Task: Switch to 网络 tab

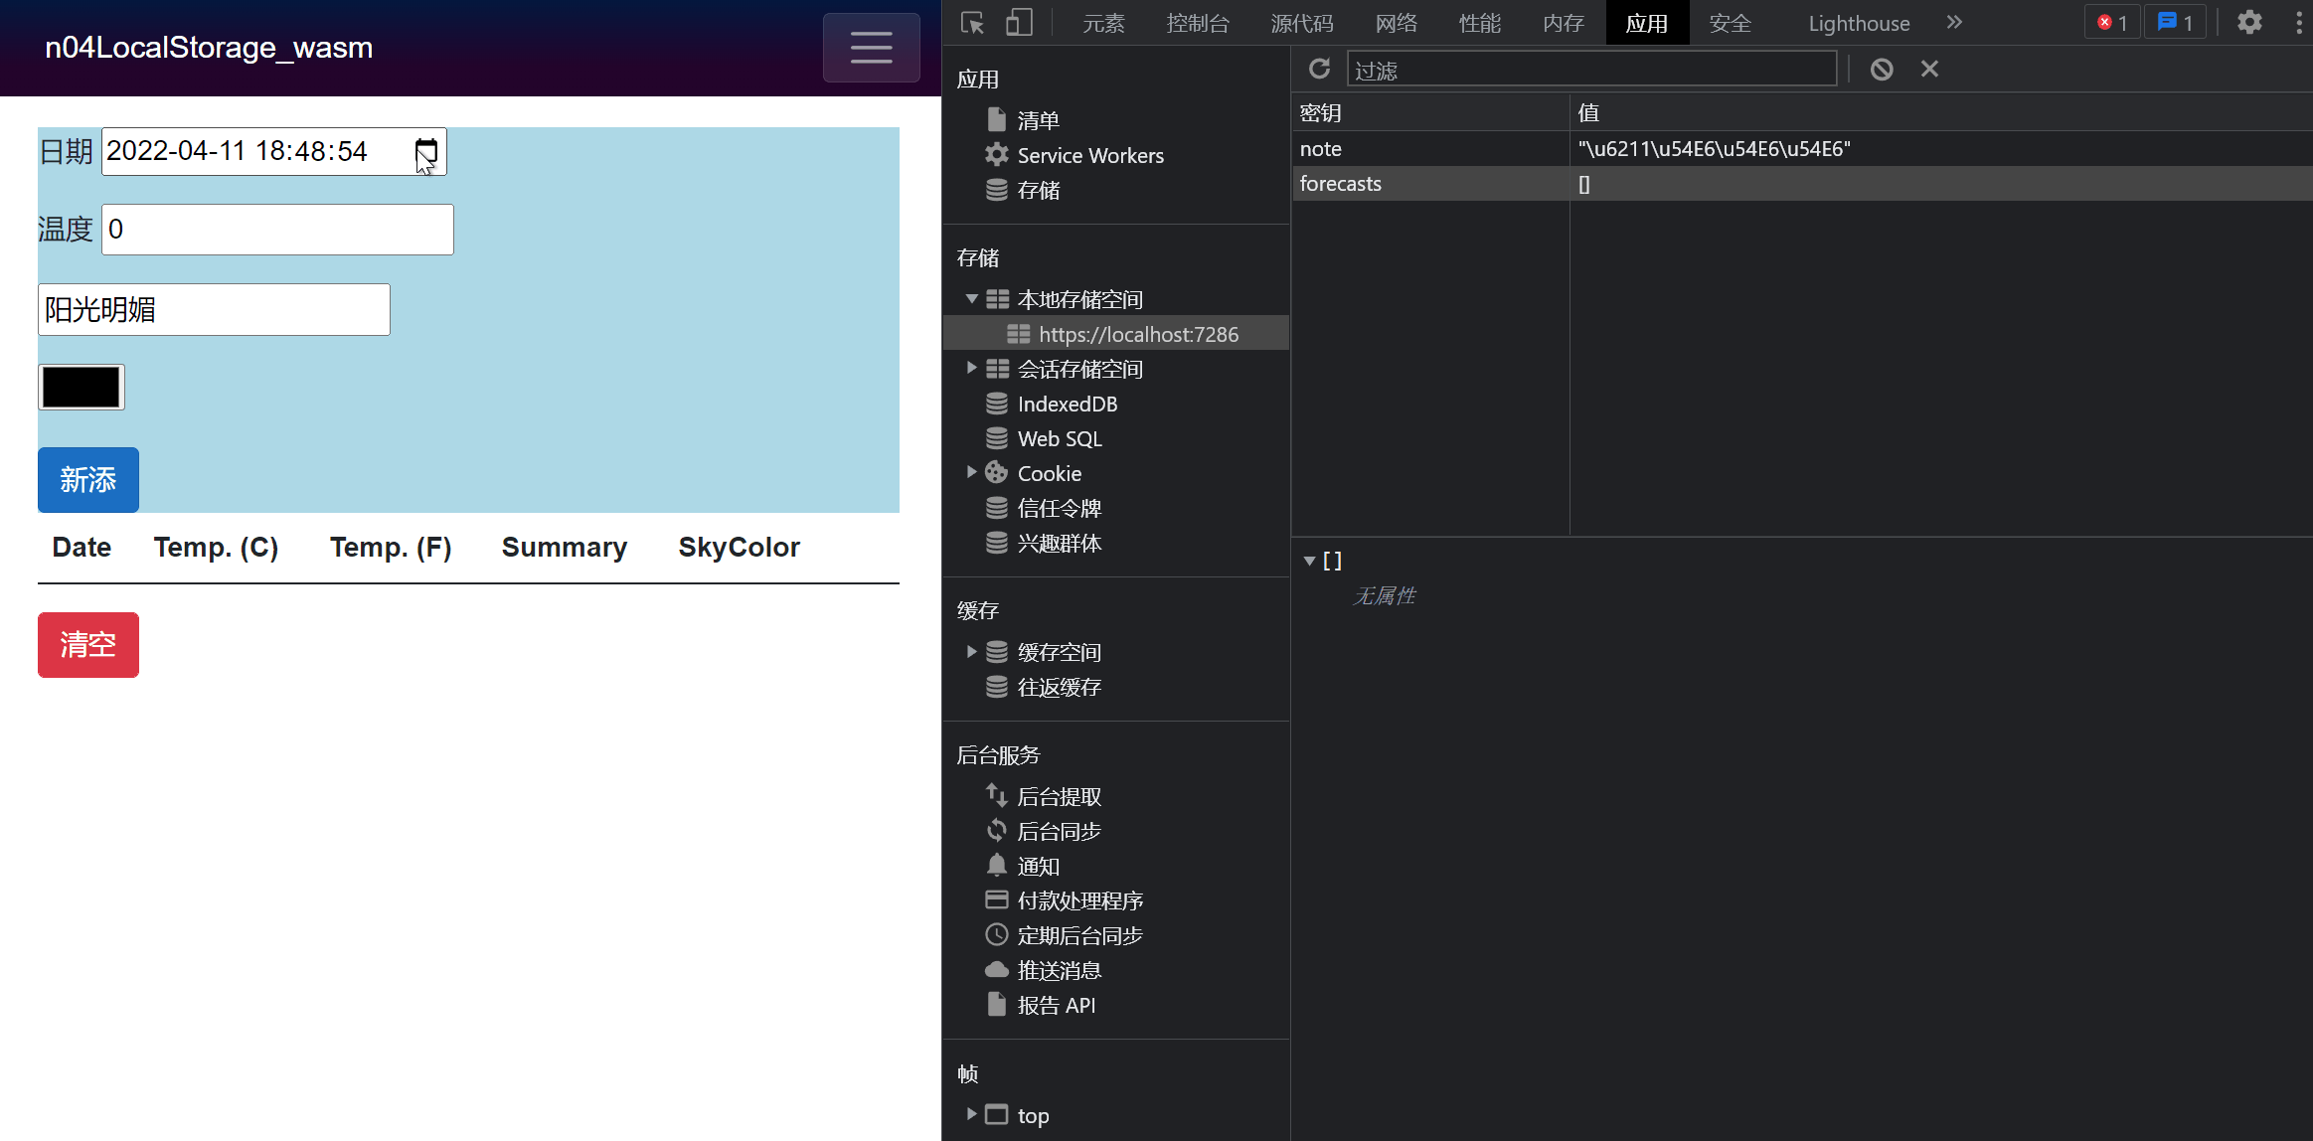Action: pyautogui.click(x=1397, y=23)
